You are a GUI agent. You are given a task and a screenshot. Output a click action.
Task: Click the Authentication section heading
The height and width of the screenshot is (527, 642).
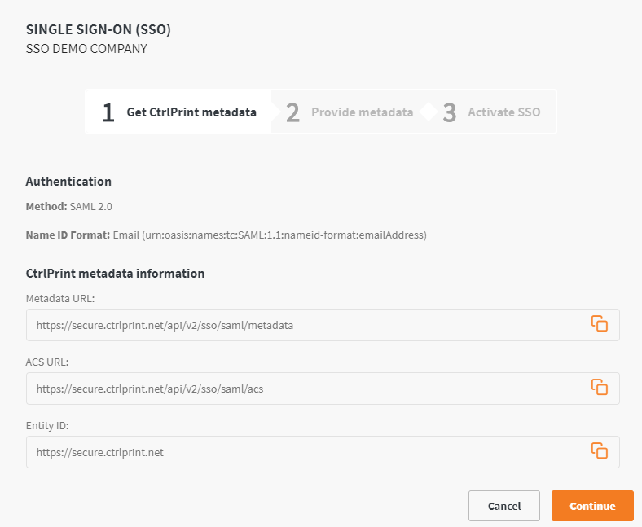(68, 182)
